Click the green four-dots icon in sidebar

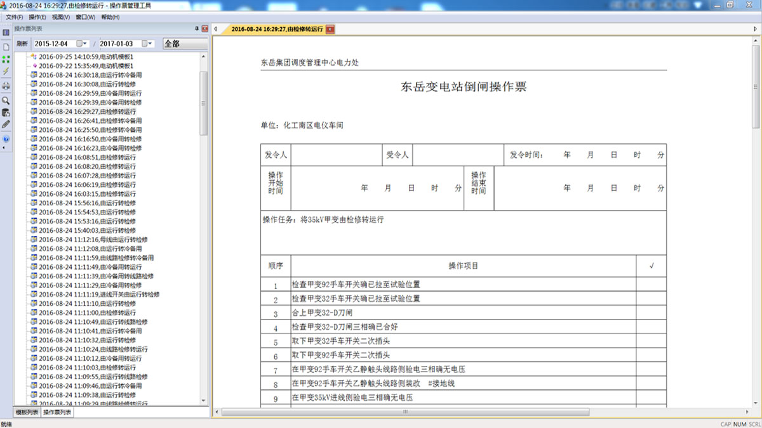click(6, 59)
